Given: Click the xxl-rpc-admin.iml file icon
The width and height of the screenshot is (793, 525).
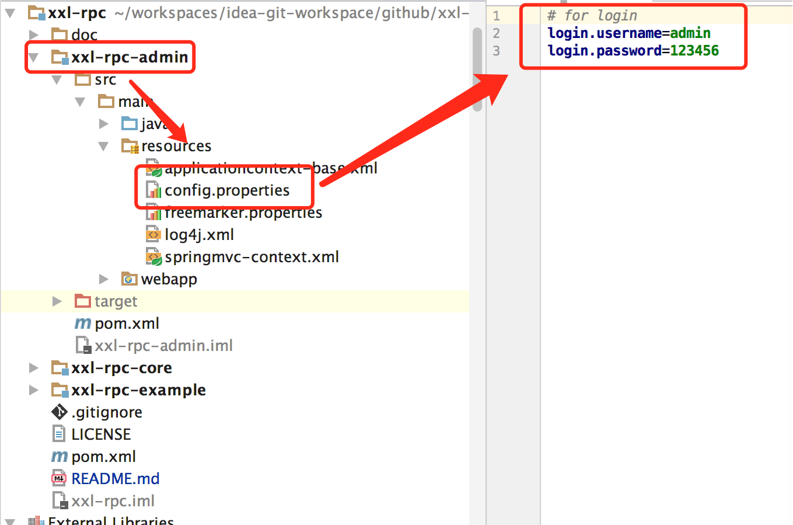Looking at the screenshot, I should coord(84,346).
